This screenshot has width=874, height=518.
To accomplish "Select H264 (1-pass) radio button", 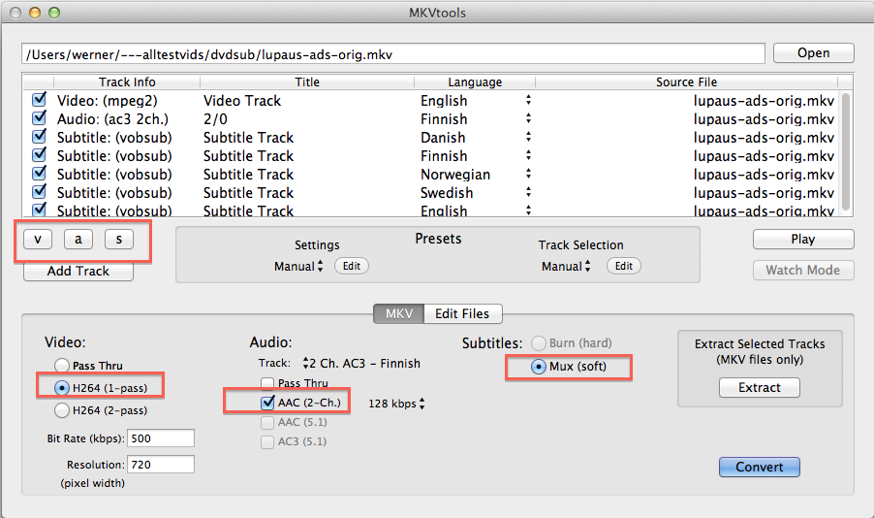I will coord(62,388).
